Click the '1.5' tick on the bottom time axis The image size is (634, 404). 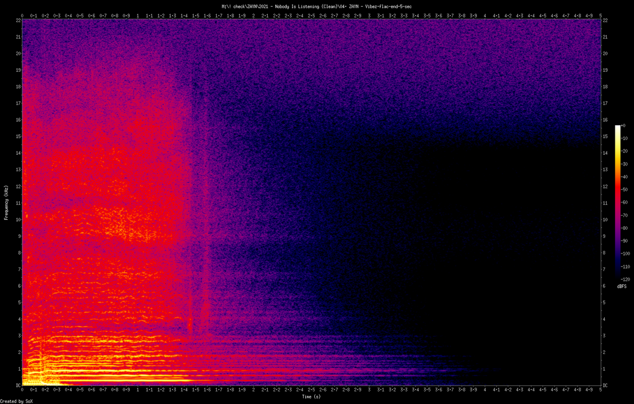click(x=196, y=390)
